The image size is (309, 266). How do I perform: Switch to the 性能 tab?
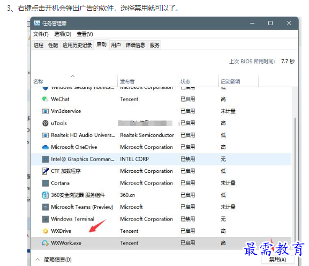click(53, 45)
